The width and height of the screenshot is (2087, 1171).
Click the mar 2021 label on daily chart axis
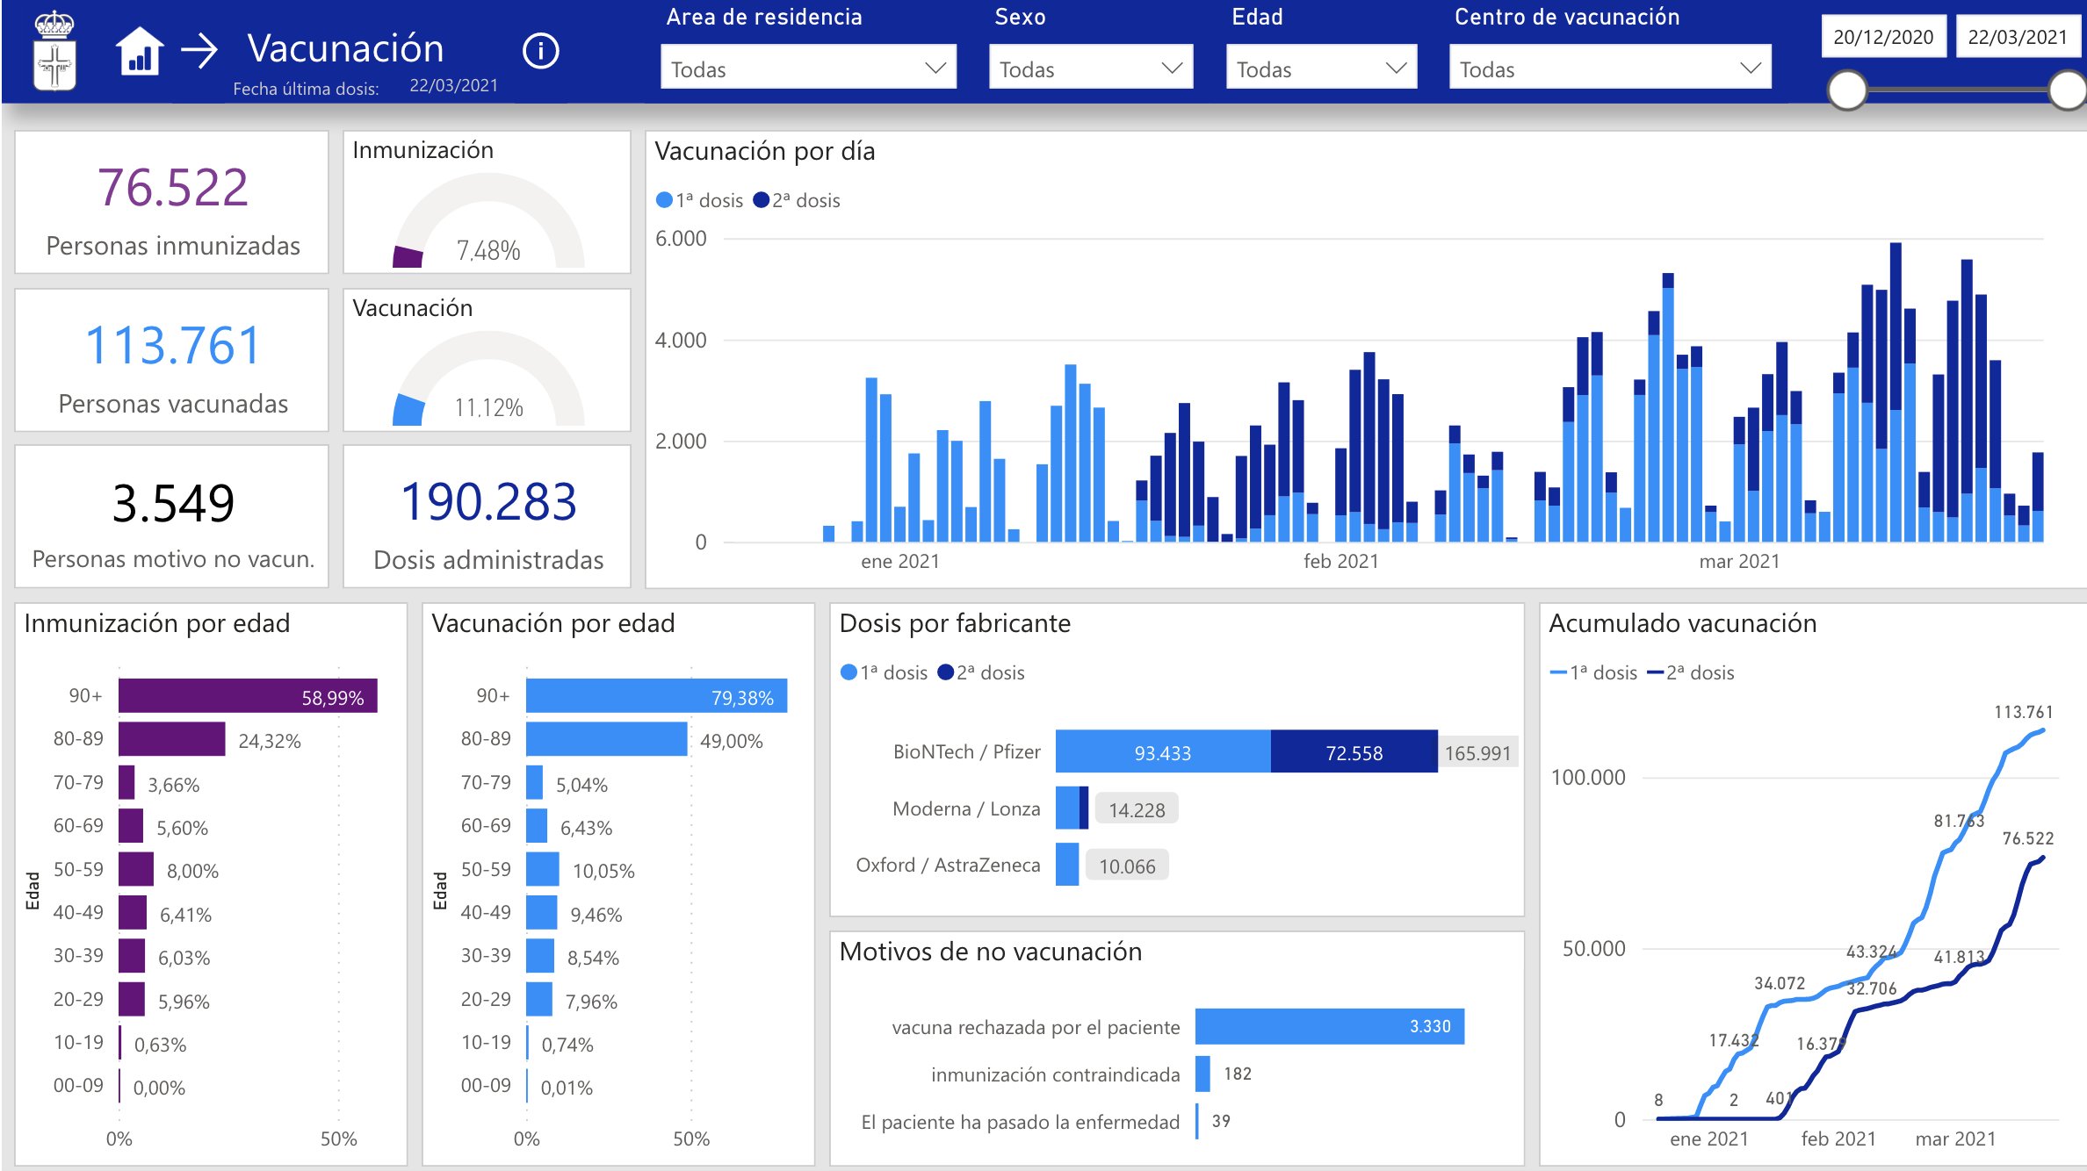[1739, 561]
